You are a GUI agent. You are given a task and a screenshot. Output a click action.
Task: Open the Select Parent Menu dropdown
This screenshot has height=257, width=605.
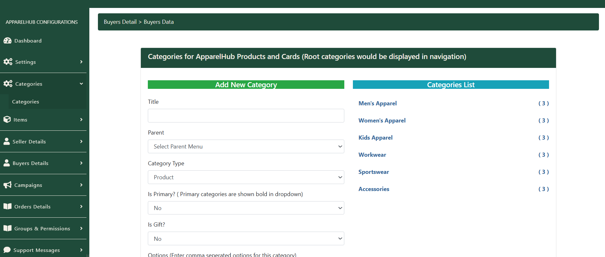point(246,147)
